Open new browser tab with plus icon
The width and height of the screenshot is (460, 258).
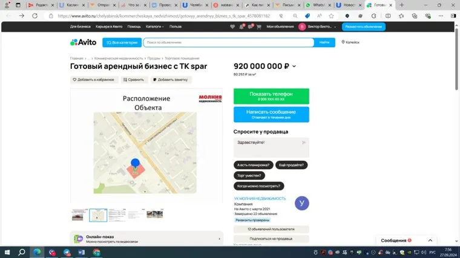401,5
